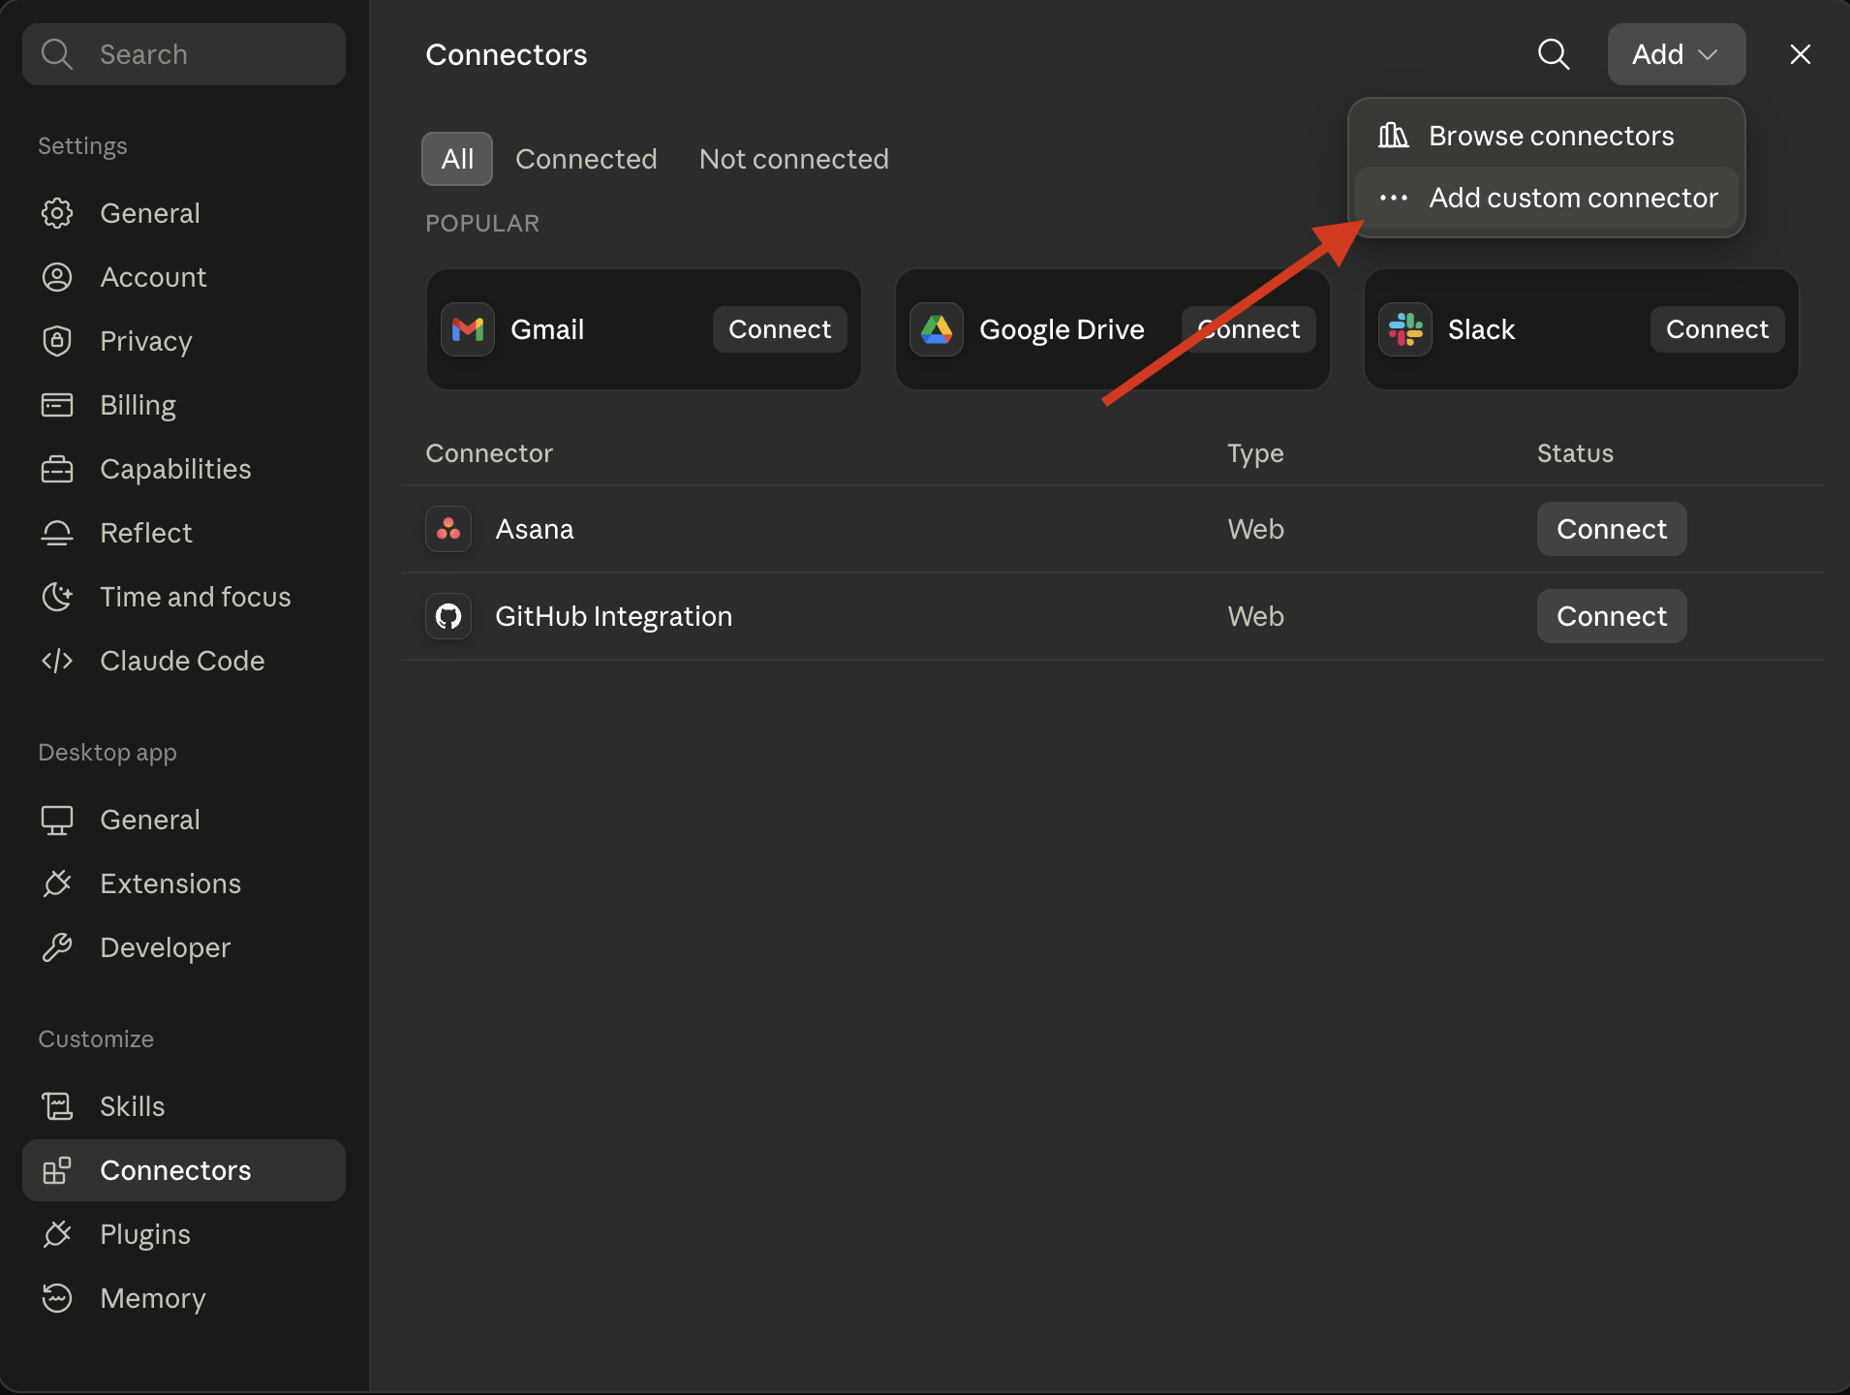This screenshot has width=1850, height=1395.
Task: Connect the GitHub Integration connector
Action: 1612,616
